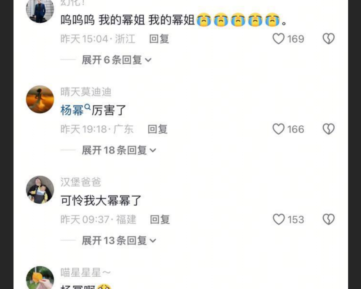Like 晴天莫迪迪's comment
The height and width of the screenshot is (289, 361).
[x=278, y=129]
